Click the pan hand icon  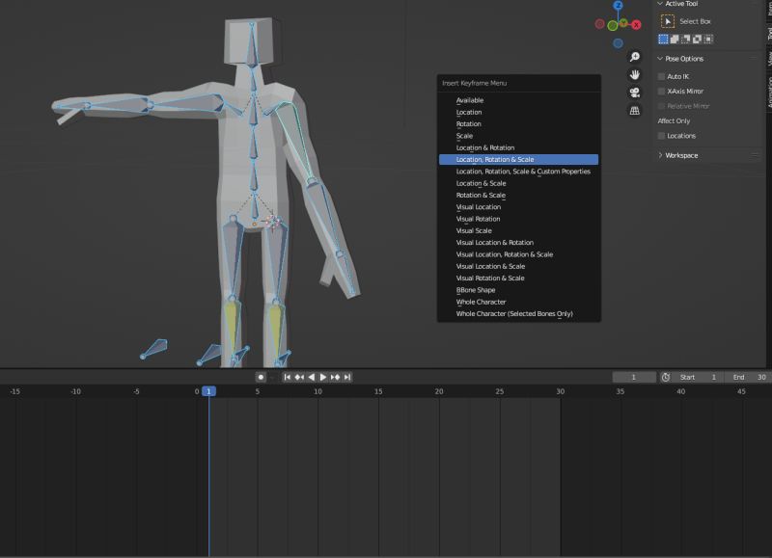point(636,74)
